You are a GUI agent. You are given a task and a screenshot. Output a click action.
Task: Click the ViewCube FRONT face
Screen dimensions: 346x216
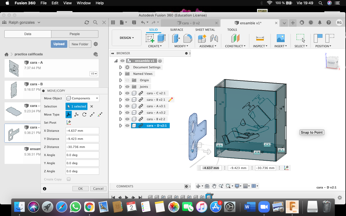point(331,63)
